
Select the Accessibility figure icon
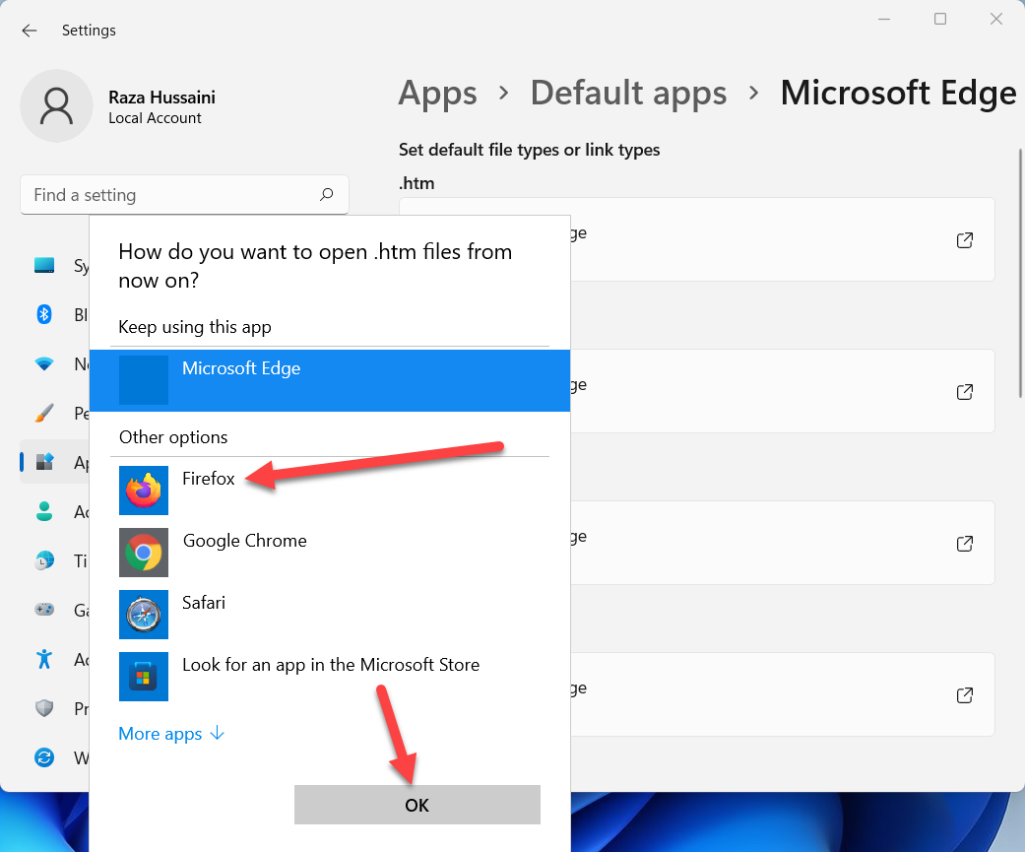(44, 658)
